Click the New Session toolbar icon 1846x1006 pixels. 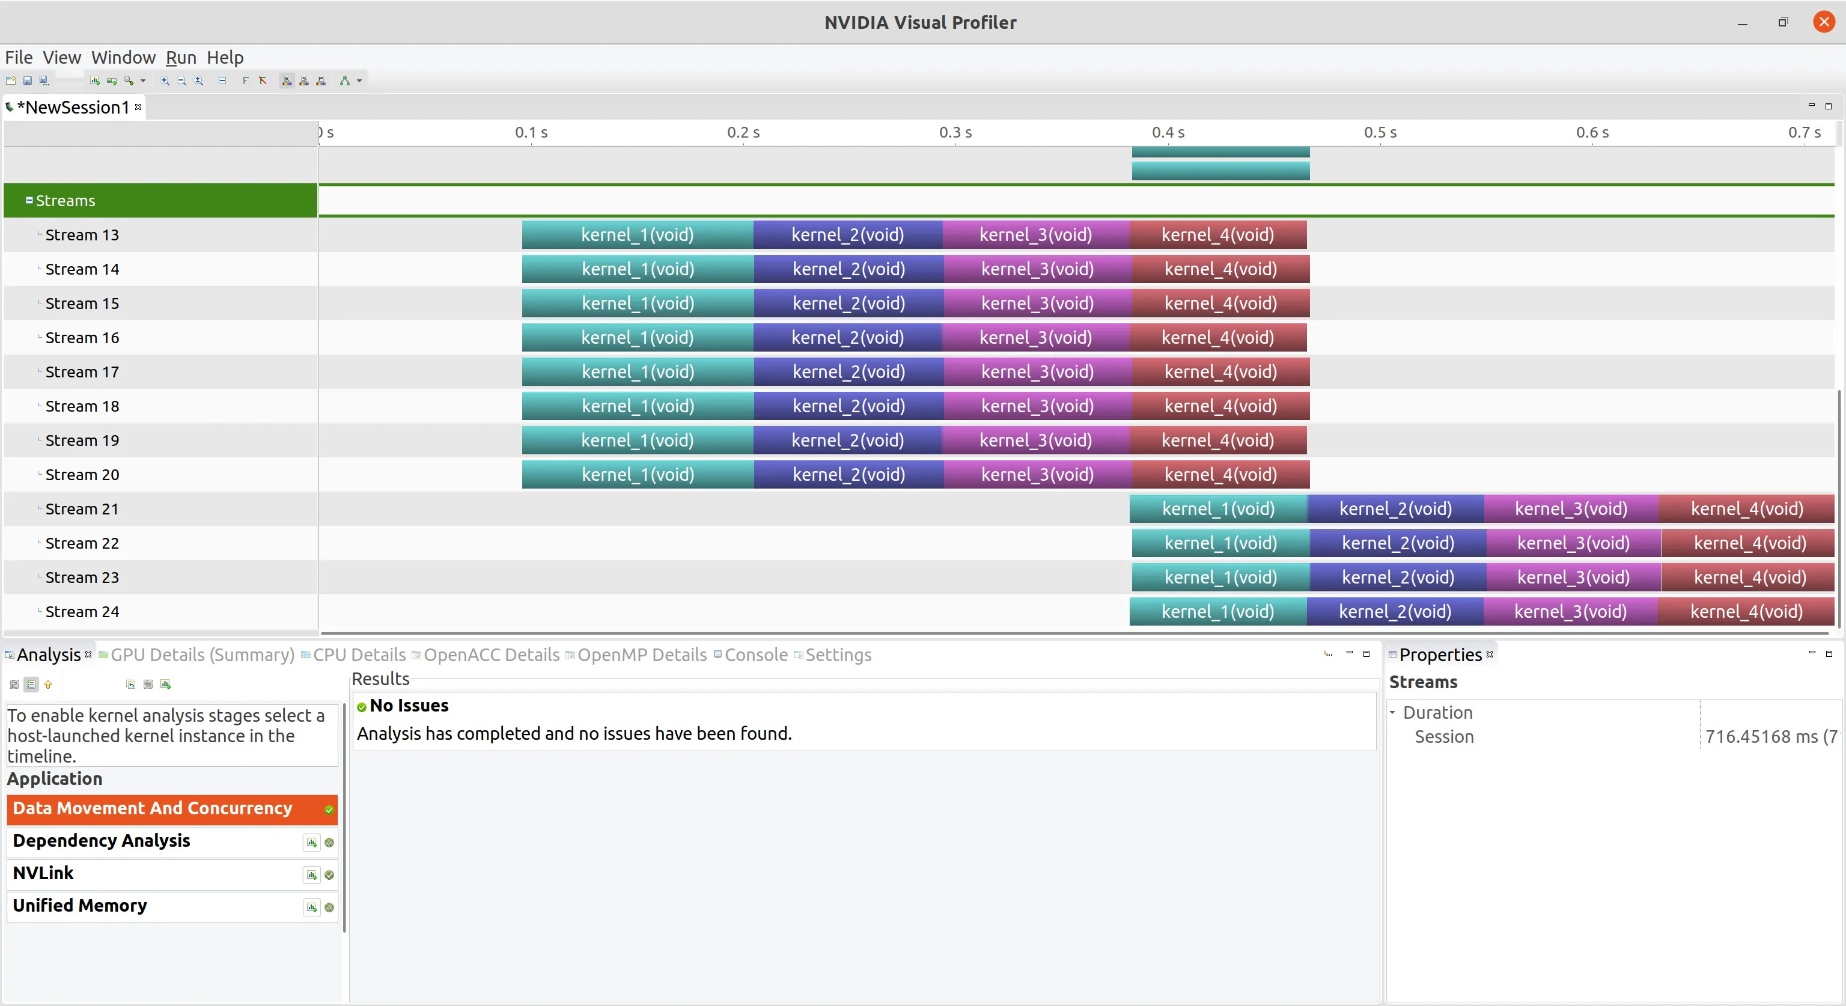tap(11, 81)
